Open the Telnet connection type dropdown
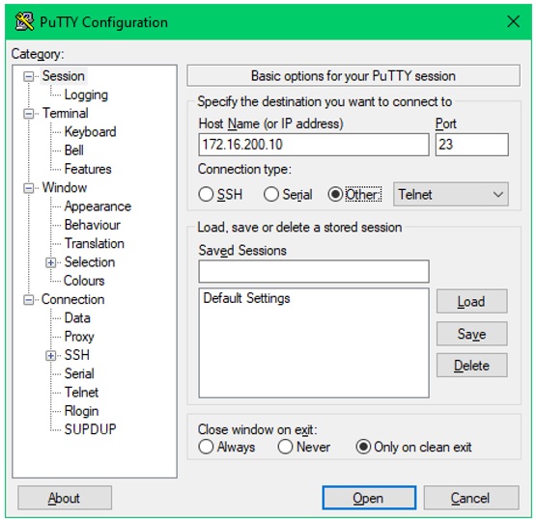 [x=451, y=194]
